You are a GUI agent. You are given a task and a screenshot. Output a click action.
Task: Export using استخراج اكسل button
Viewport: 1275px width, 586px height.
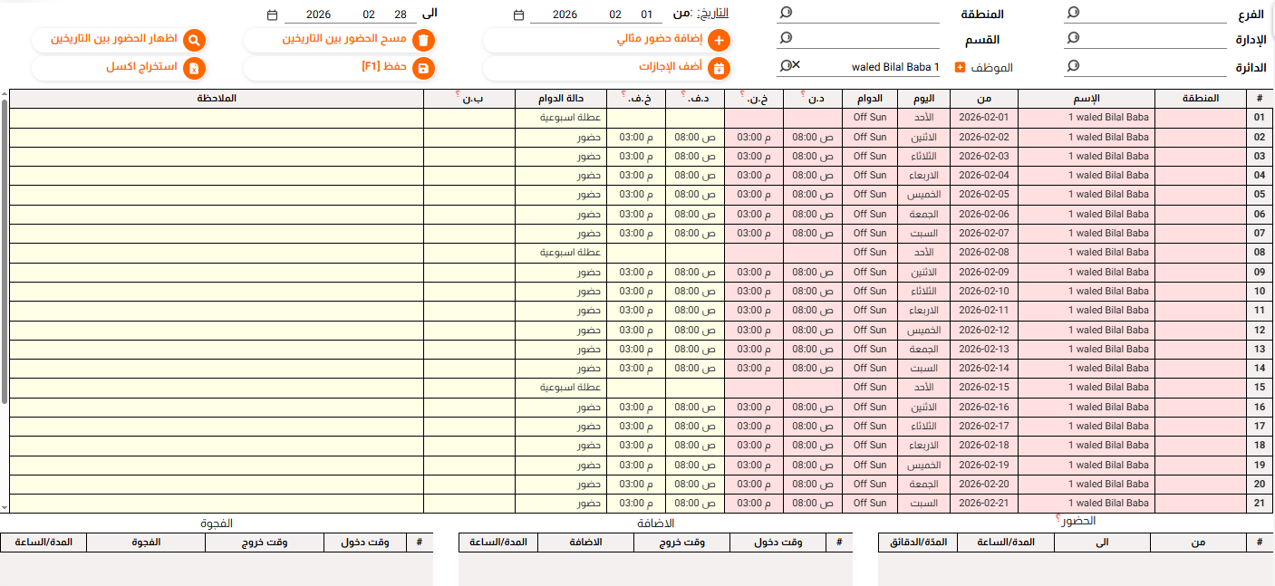(119, 68)
